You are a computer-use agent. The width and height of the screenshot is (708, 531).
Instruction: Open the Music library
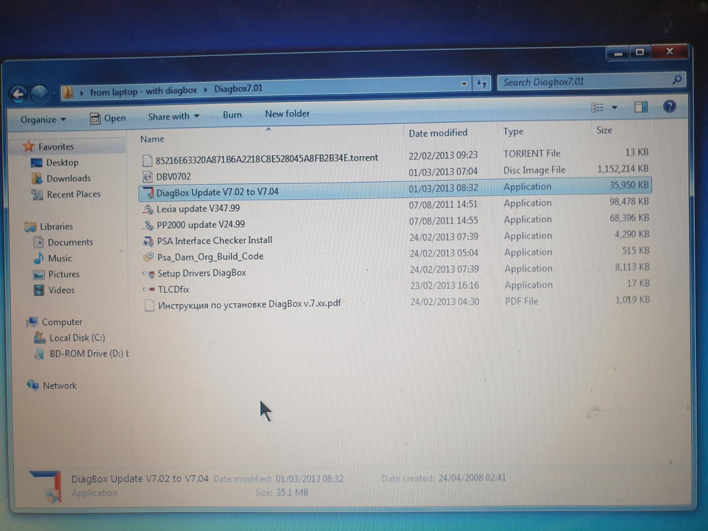click(x=60, y=258)
